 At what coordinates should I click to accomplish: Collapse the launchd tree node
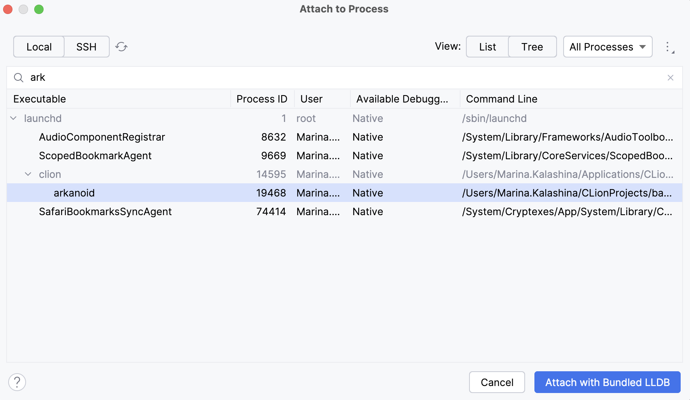click(13, 118)
